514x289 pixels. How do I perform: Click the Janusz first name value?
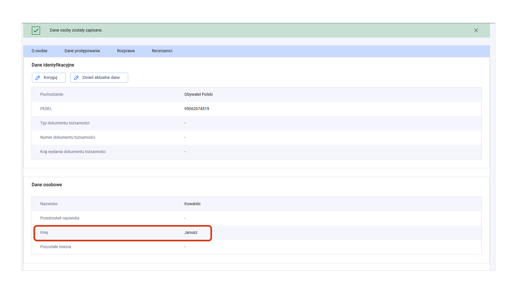191,233
